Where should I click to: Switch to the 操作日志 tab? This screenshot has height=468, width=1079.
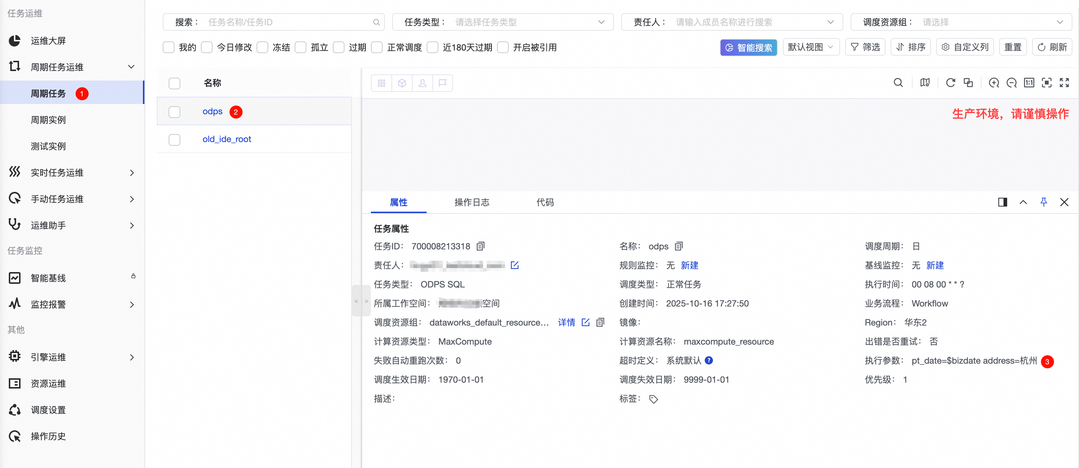coord(472,203)
